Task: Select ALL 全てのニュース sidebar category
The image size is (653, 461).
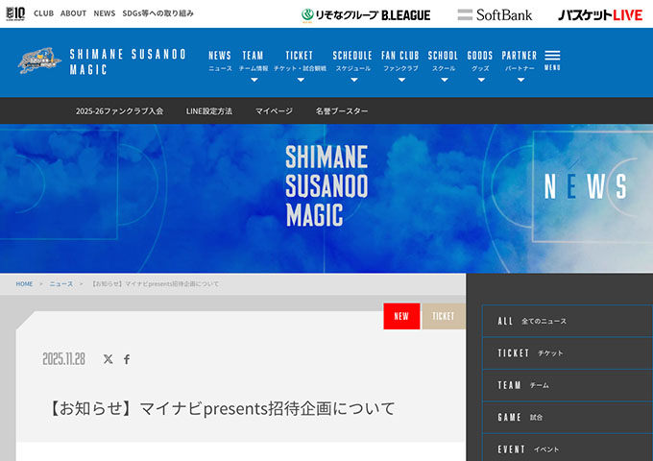Action: tap(568, 321)
